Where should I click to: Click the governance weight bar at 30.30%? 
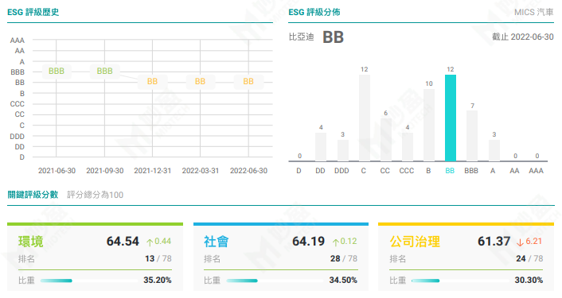coord(460,281)
